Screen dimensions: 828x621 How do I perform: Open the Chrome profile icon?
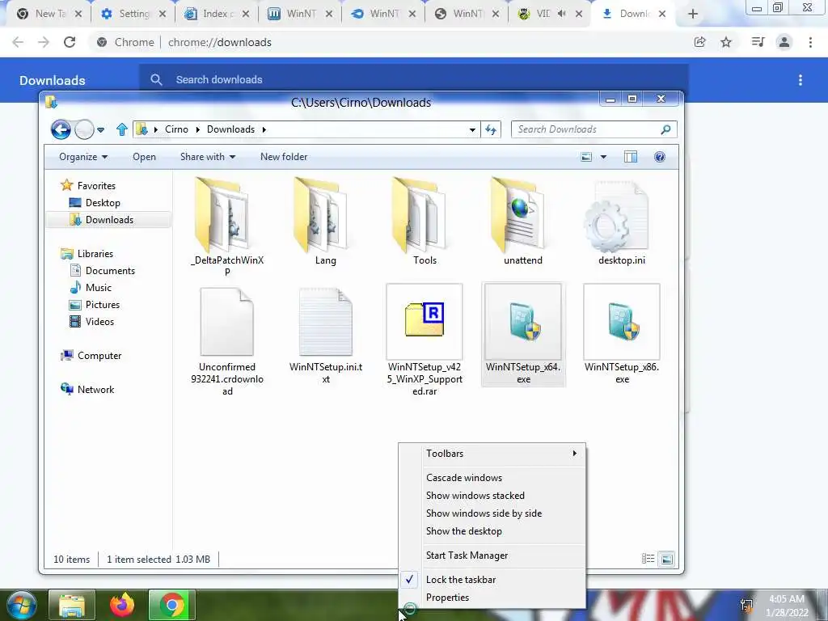pos(784,42)
